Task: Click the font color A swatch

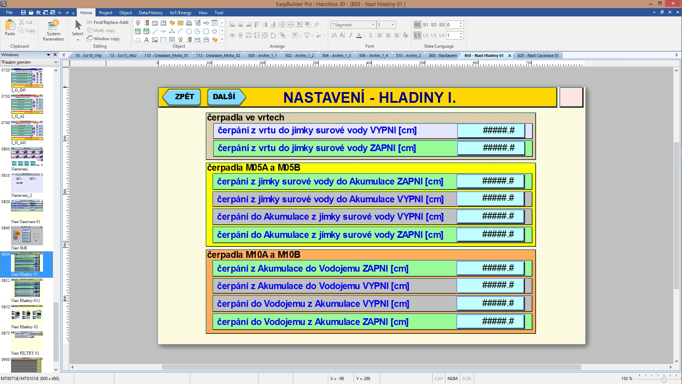Action: click(x=359, y=35)
